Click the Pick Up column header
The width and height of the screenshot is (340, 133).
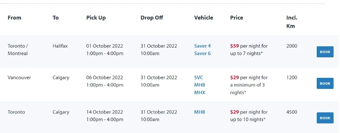point(96,18)
